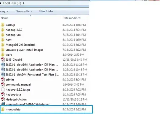Click Local Disk (D:) in address bar
The width and height of the screenshot is (160, 114).
(x=12, y=3)
